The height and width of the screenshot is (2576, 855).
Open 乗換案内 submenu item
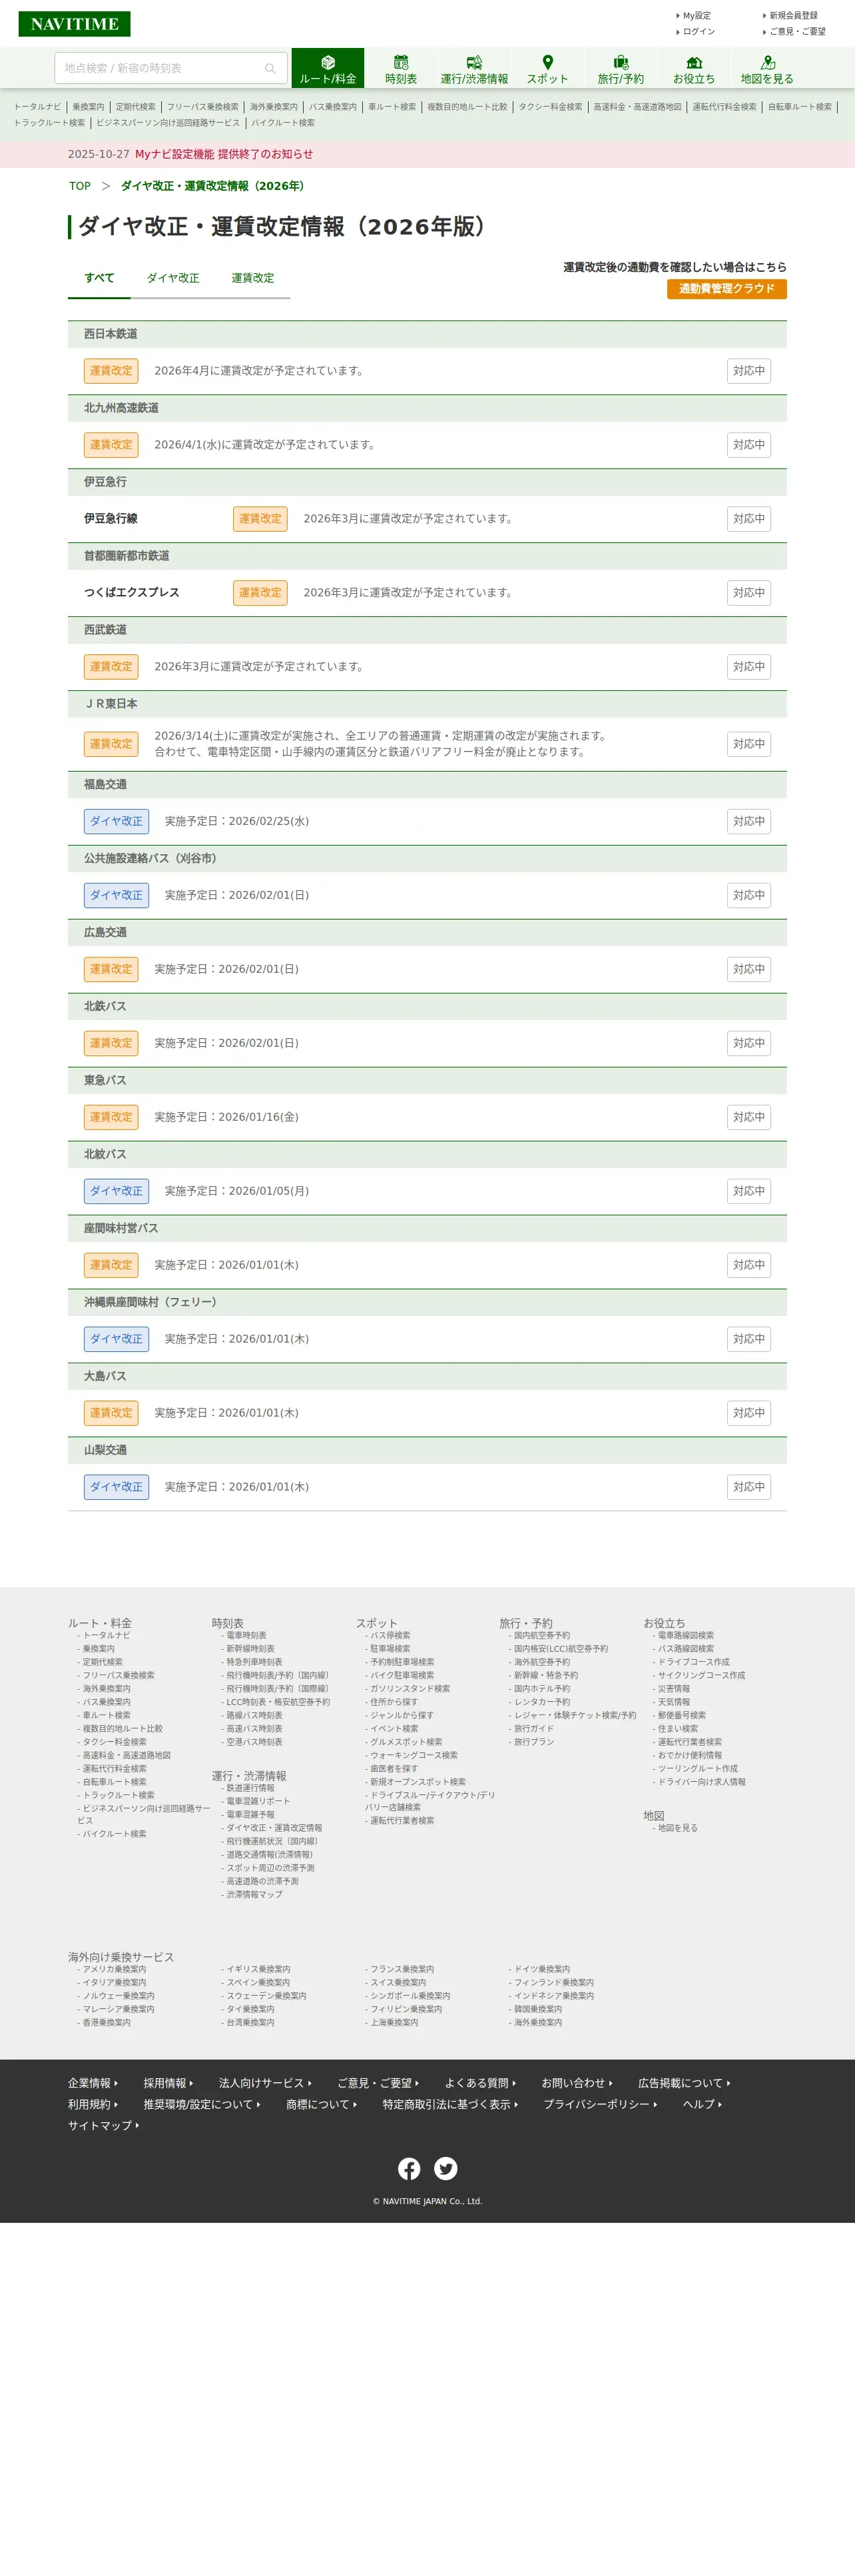pos(88,107)
